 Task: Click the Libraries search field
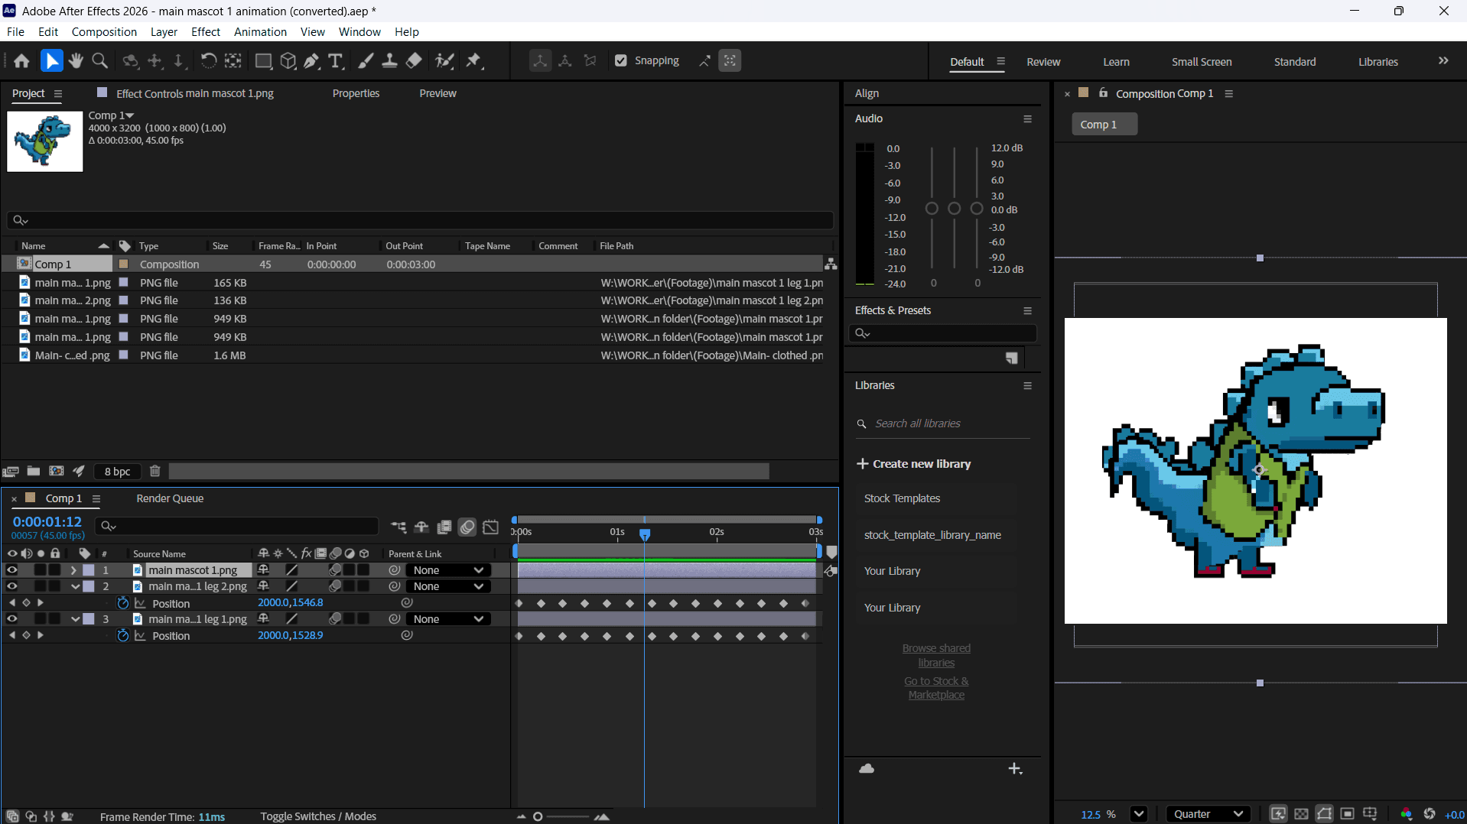pos(948,423)
